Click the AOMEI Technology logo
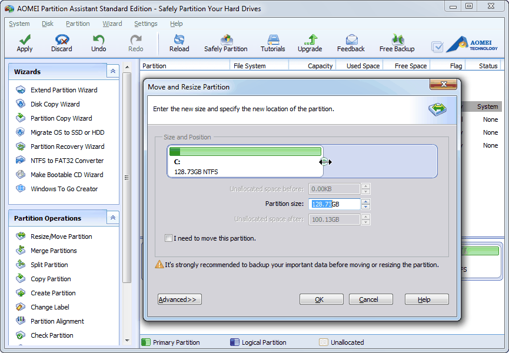 pos(473,44)
